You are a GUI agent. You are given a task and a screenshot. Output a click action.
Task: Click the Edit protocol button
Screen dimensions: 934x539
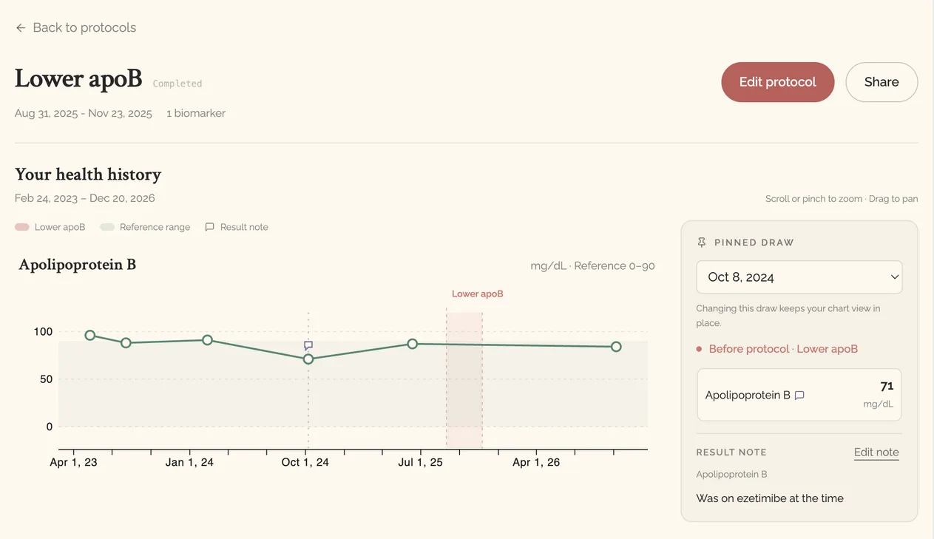pyautogui.click(x=778, y=82)
